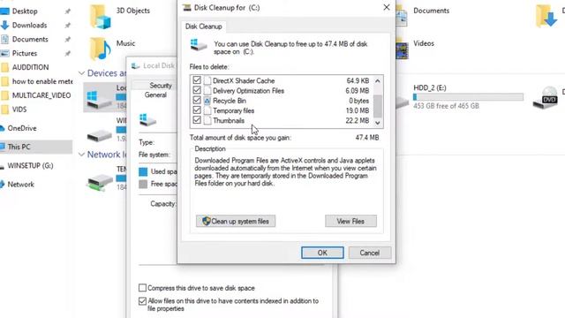565x318 pixels.
Task: Click the pin beside Pictures in sidebar
Action: [67, 54]
